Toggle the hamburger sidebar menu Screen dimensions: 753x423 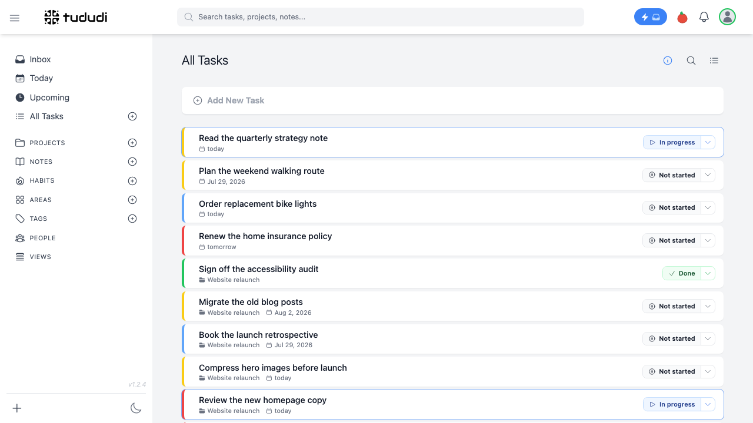(x=15, y=18)
